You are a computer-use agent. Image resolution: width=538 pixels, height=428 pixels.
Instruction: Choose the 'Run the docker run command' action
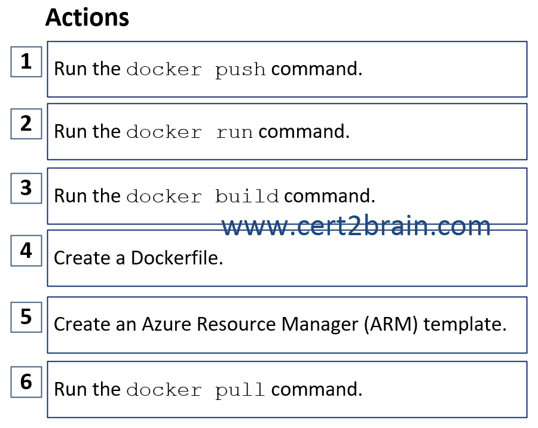pos(287,131)
